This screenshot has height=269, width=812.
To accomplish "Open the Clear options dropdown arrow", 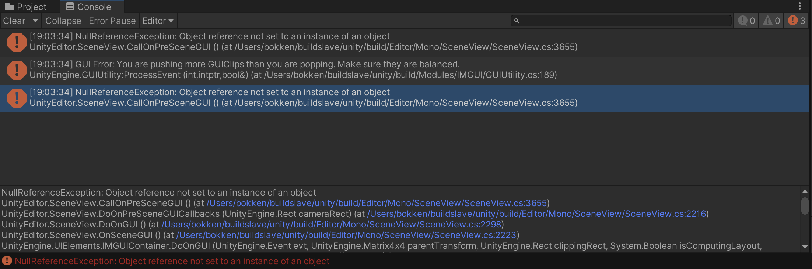I will point(35,21).
